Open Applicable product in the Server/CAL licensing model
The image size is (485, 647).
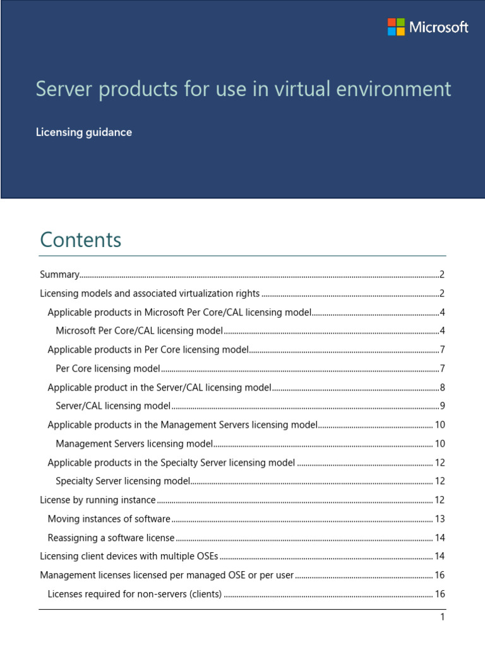click(246, 387)
